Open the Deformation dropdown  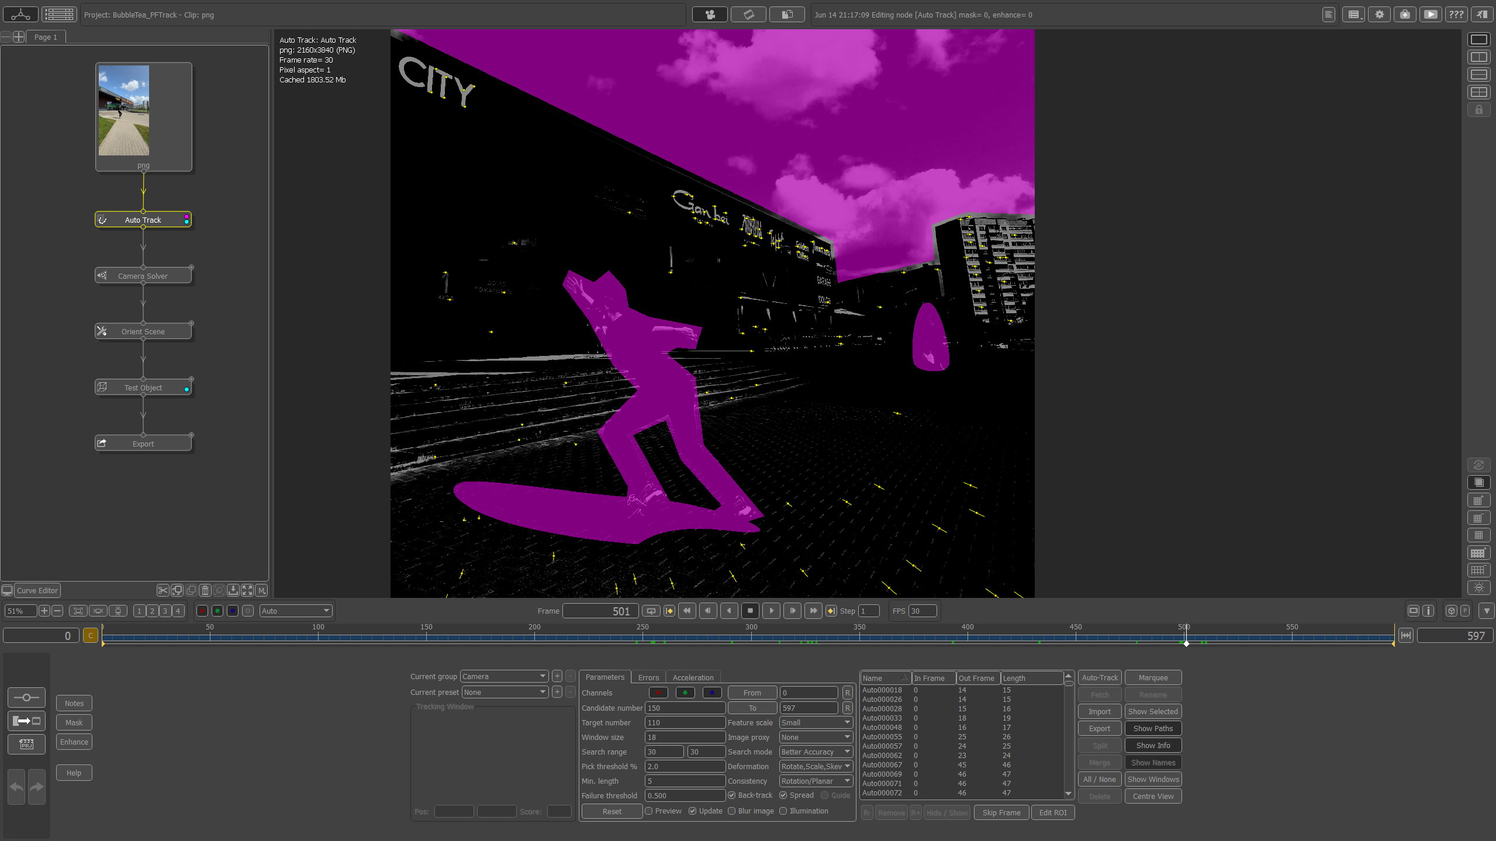(x=816, y=767)
